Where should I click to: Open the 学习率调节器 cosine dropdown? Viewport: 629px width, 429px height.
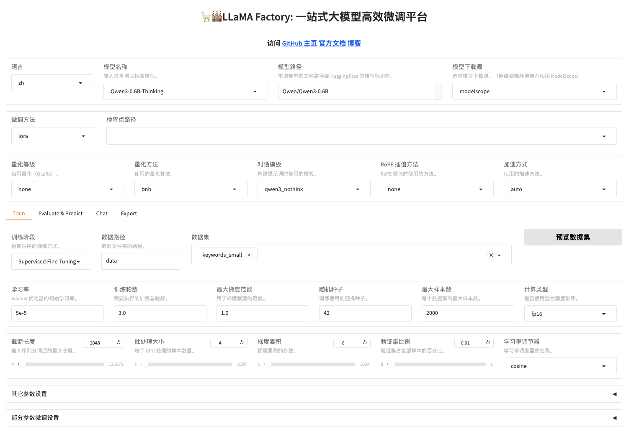(560, 366)
